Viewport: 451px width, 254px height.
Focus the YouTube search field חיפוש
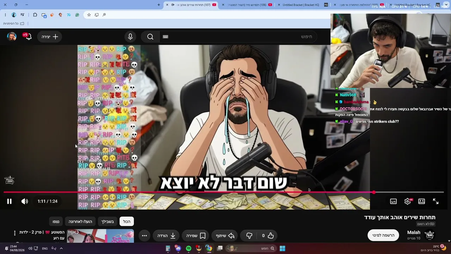pos(238,37)
